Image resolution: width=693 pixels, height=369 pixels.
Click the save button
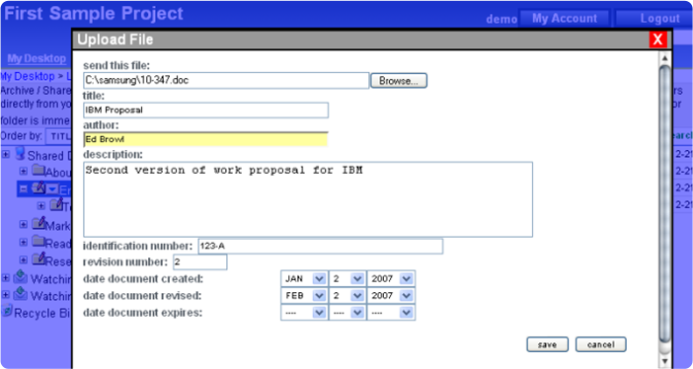[x=547, y=344]
